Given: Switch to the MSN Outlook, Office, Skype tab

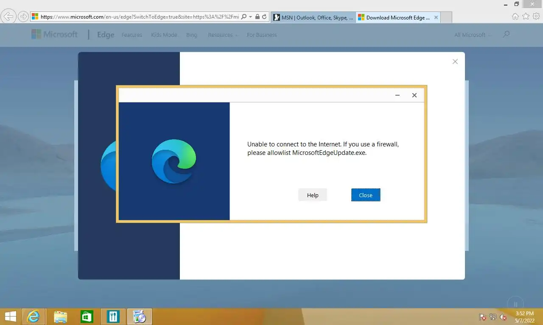Looking at the screenshot, I should point(313,17).
